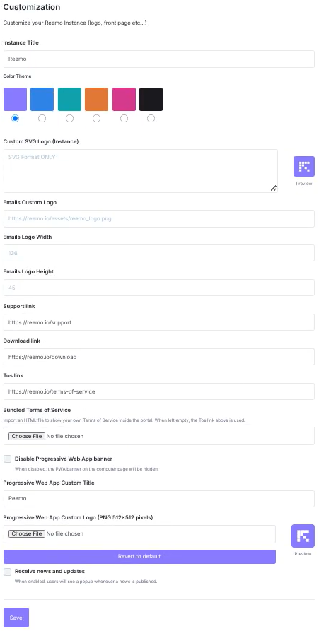Click the Custom SVG Logo textarea

pyautogui.click(x=141, y=171)
